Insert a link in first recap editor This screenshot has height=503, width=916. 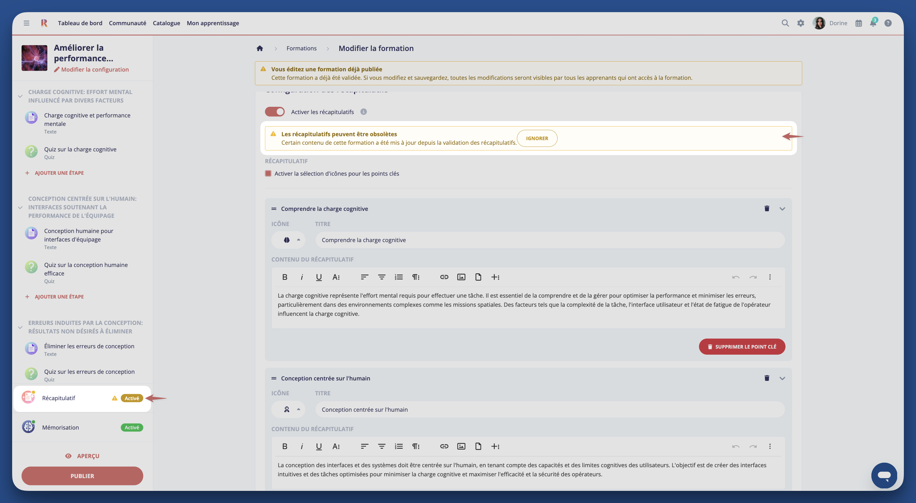click(x=444, y=277)
